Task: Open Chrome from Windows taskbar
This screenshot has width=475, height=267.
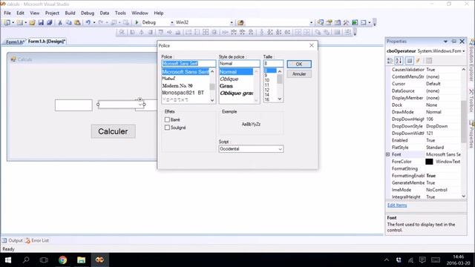Action: coord(62,260)
